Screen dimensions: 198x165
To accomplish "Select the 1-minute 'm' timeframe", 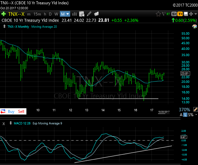I will pyautogui.click(x=29, y=14).
